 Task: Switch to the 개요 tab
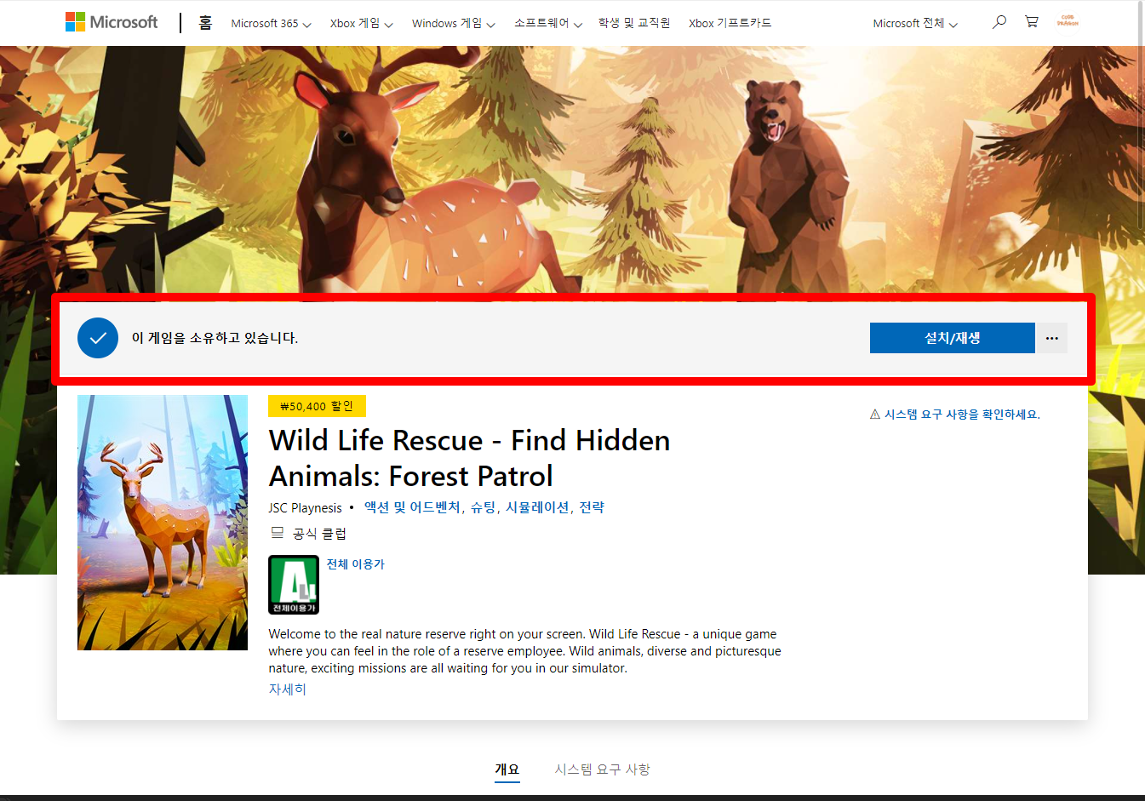(x=507, y=769)
